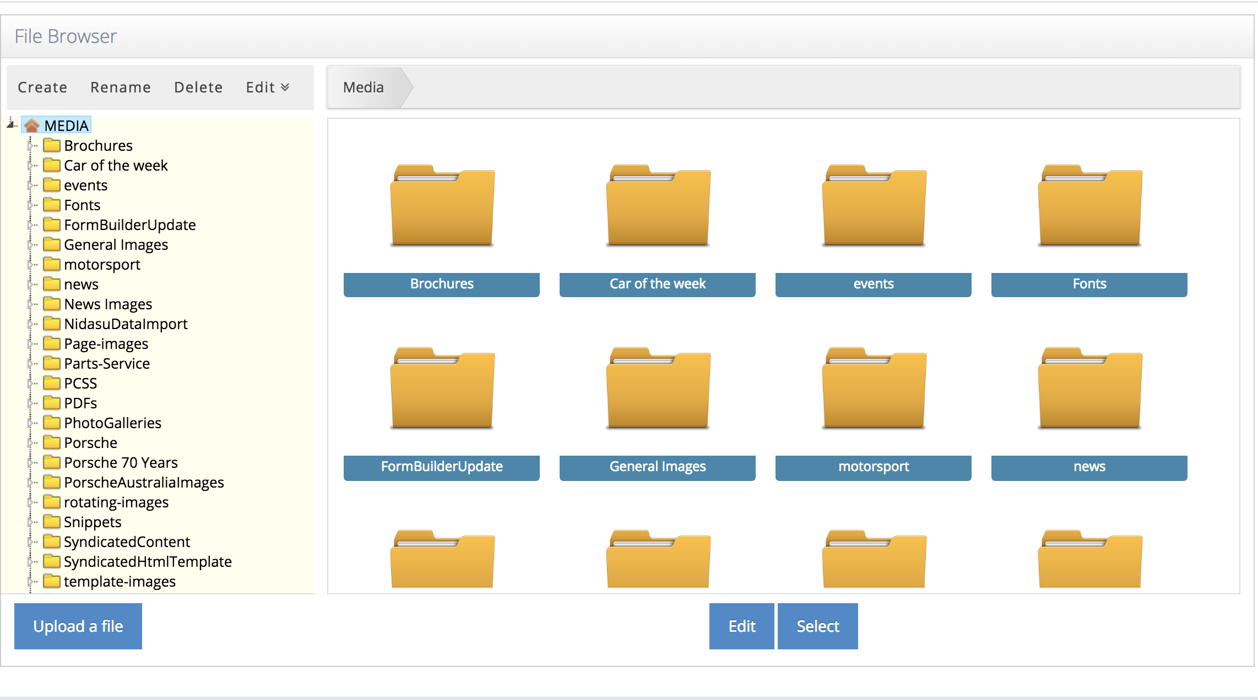Expand the PhotoGalleries tree node arrow
The image size is (1258, 700).
click(x=30, y=423)
